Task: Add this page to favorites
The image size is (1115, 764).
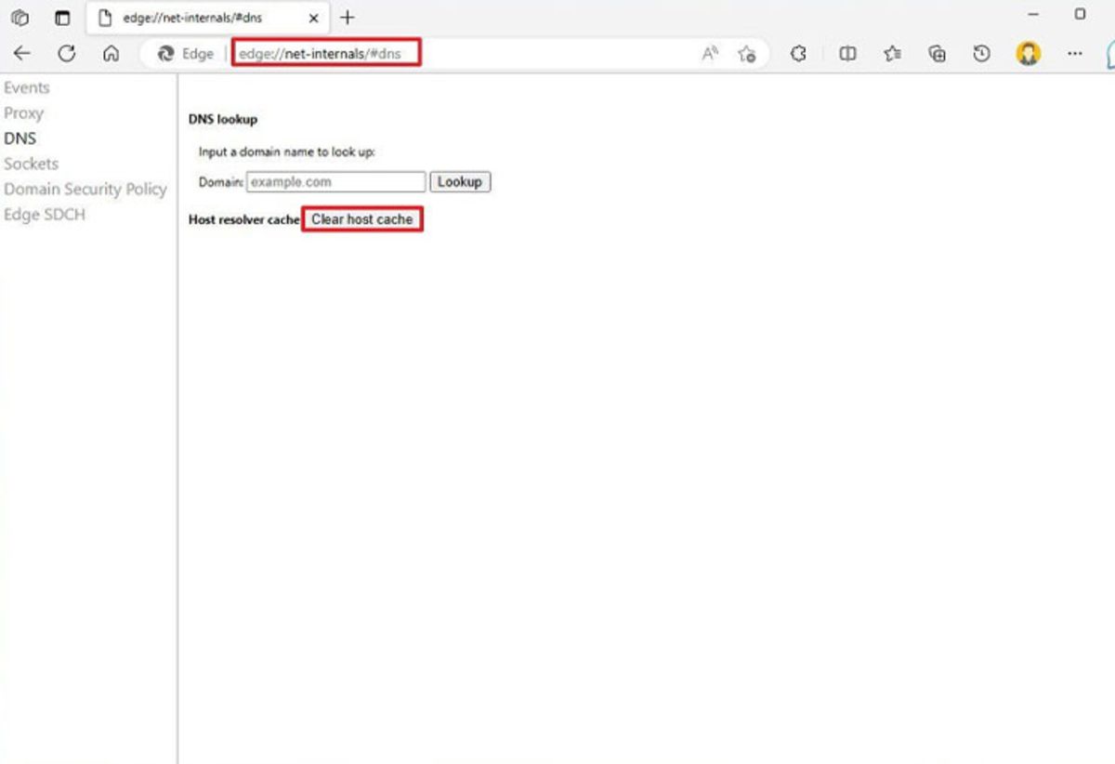Action: coord(748,54)
